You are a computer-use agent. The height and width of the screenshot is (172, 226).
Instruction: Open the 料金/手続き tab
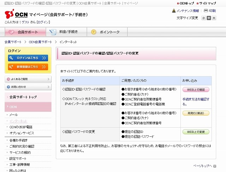tap(66, 32)
